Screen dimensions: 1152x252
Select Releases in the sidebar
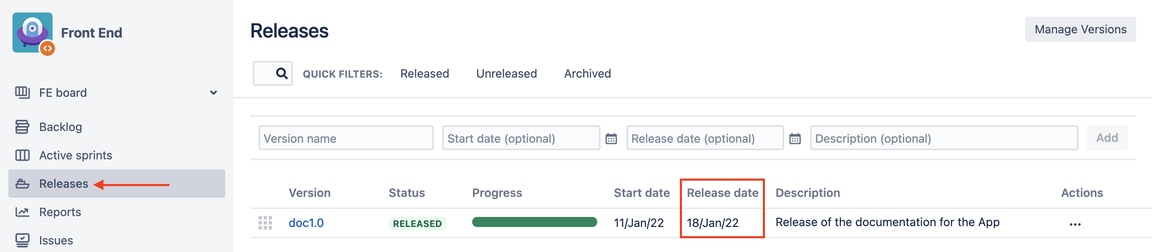63,184
